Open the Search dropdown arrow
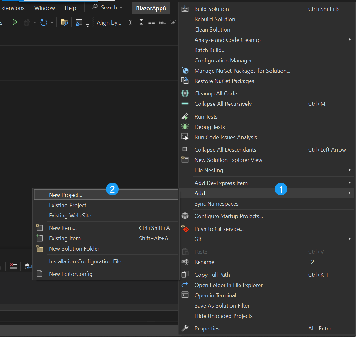The width and height of the screenshot is (356, 337). tap(121, 8)
